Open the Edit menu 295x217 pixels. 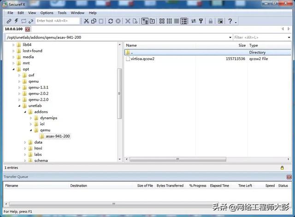[x=21, y=13]
